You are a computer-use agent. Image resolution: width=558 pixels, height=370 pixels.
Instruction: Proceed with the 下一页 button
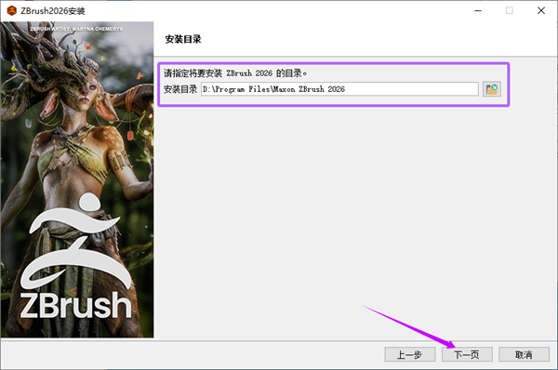tap(467, 354)
